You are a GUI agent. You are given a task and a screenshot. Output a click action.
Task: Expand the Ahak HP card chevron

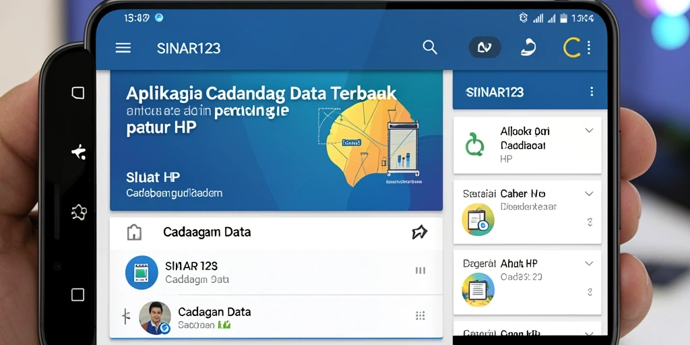click(589, 263)
